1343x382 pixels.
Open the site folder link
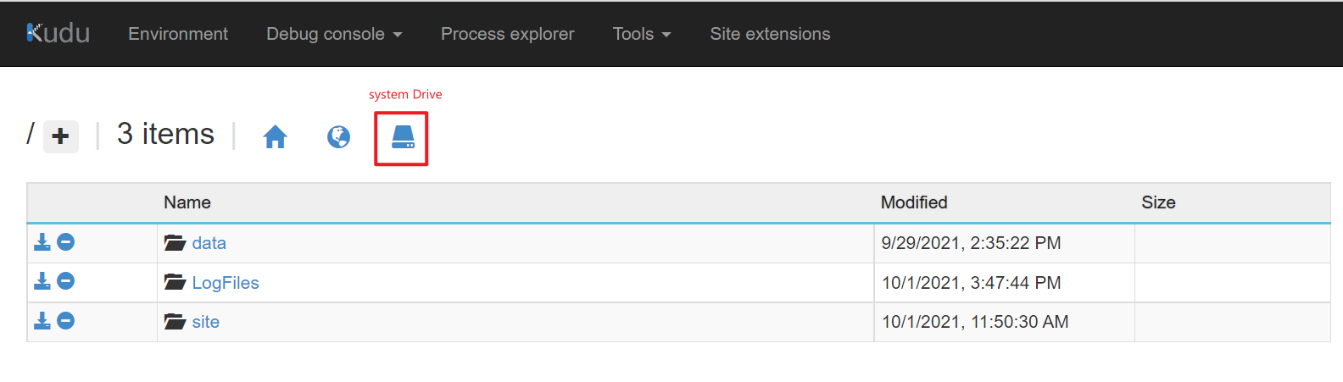pos(205,322)
